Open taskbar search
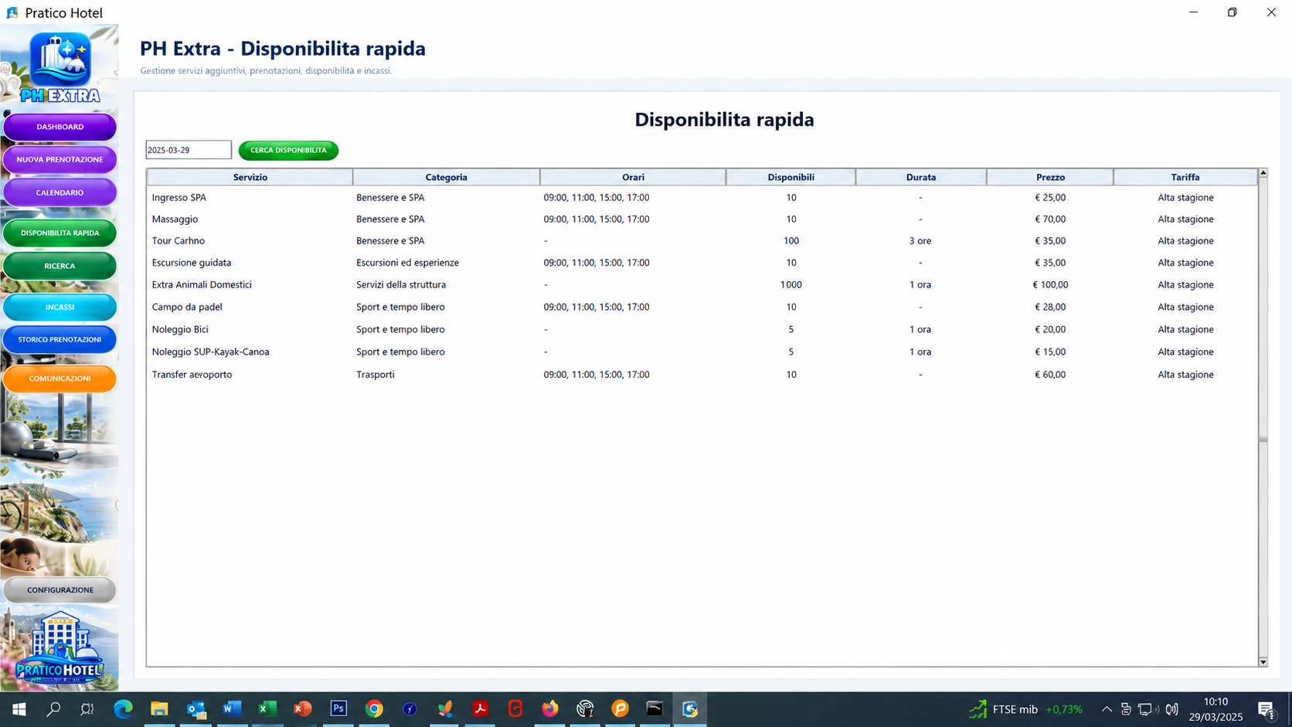 coord(53,709)
